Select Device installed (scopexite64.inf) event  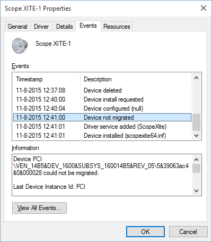[x=102, y=136]
